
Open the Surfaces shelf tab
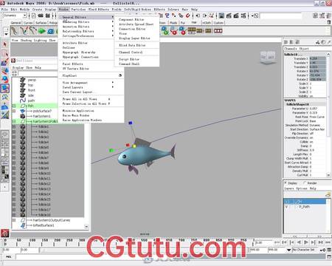click(41, 23)
